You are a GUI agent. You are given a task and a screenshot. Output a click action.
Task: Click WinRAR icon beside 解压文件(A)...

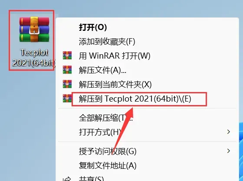tap(67, 70)
